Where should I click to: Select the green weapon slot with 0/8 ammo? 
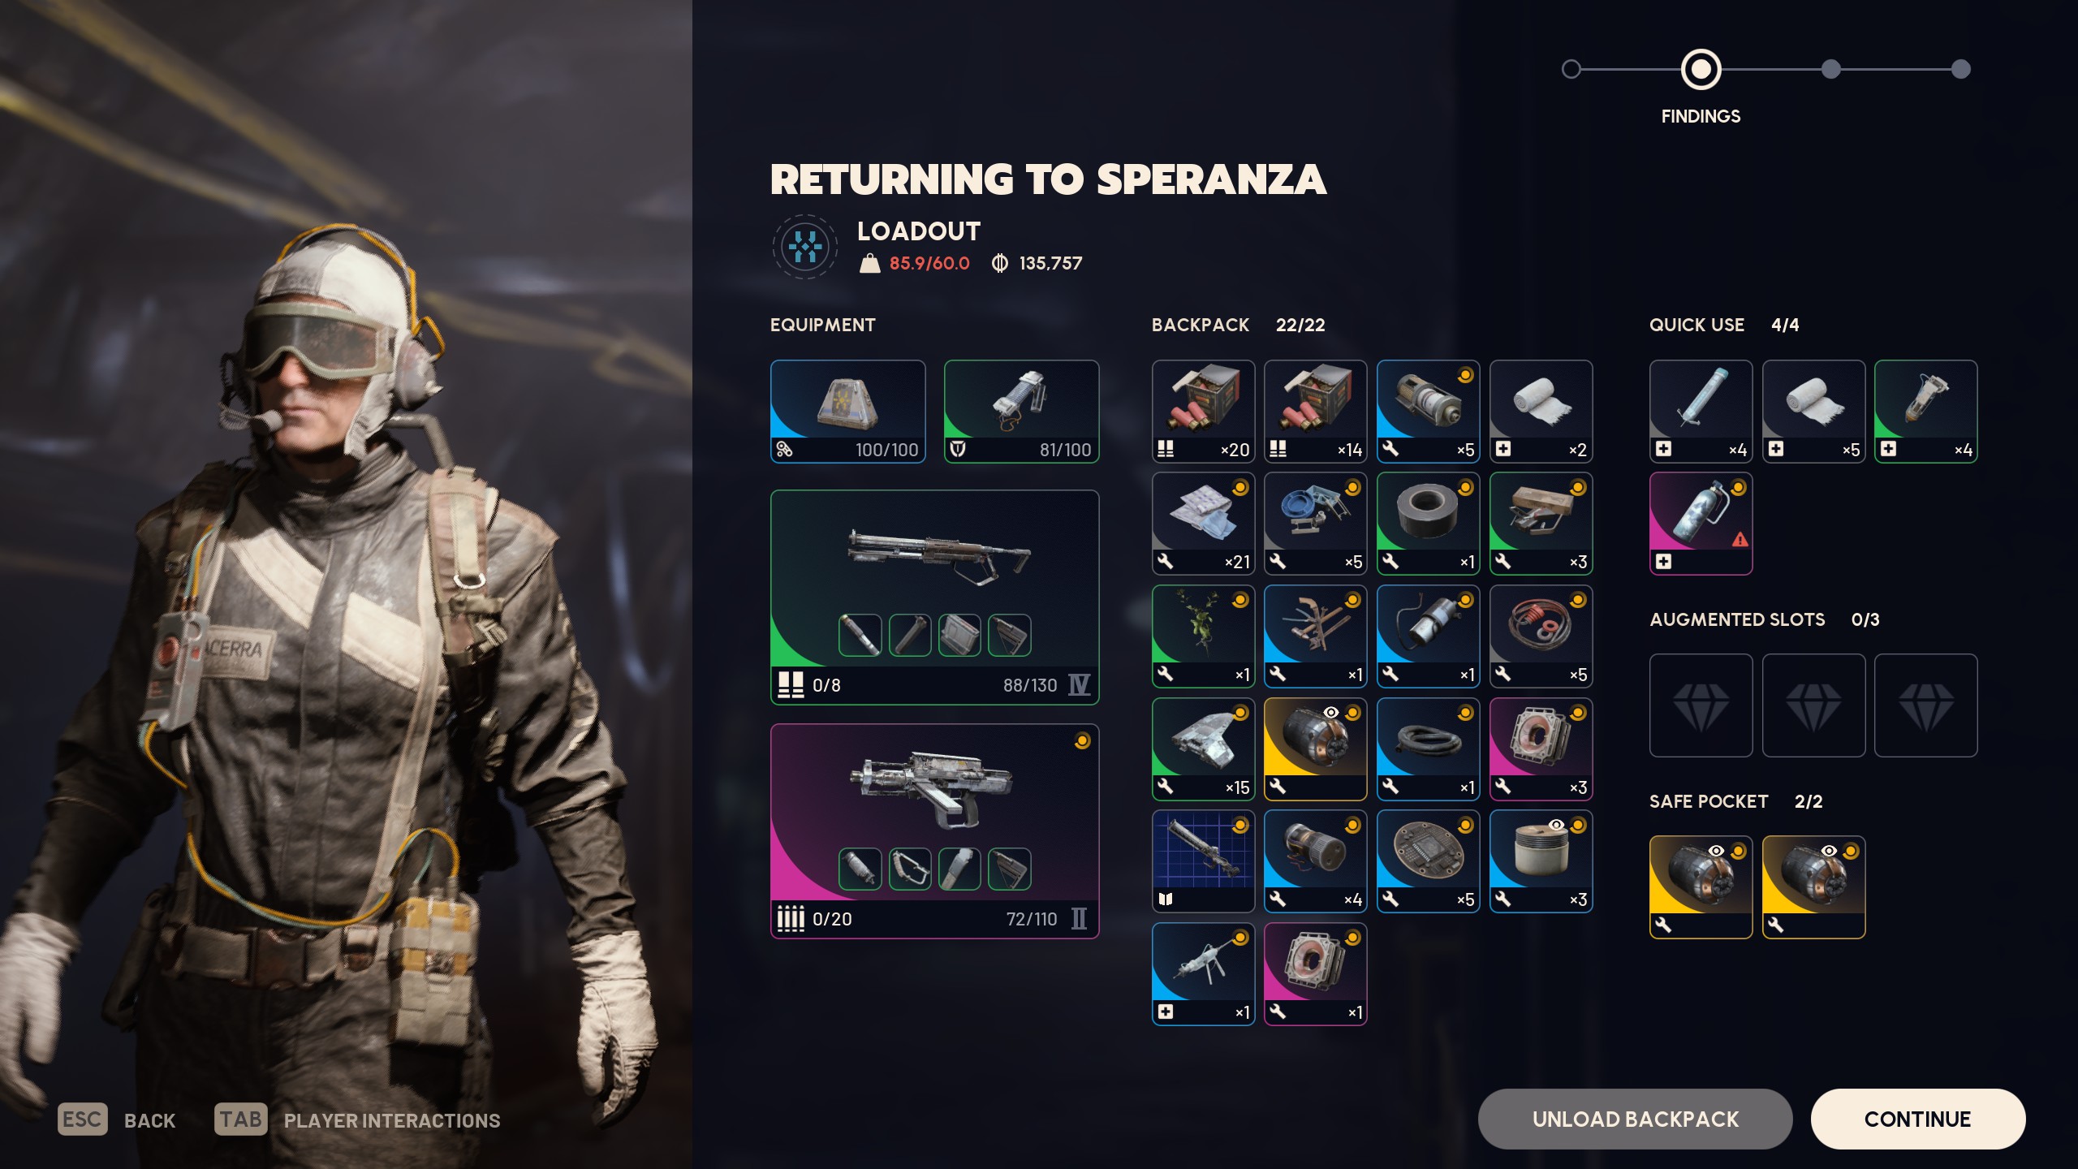coord(934,597)
